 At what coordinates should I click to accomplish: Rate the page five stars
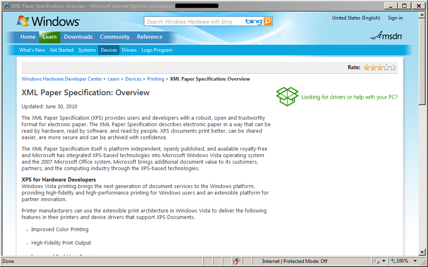pyautogui.click(x=393, y=68)
